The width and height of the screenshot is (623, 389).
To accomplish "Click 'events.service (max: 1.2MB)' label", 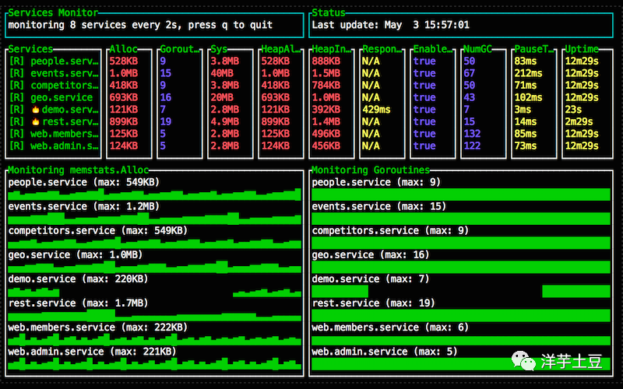I will pyautogui.click(x=84, y=206).
